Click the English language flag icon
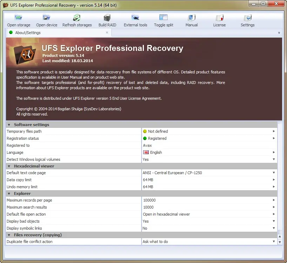Screen dimensions: 287x263 146,152
